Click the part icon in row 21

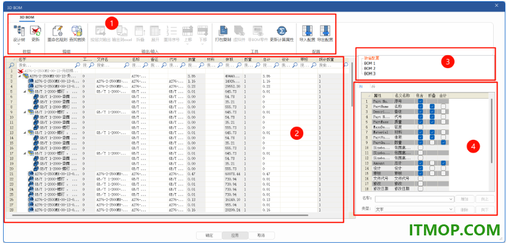(31, 174)
